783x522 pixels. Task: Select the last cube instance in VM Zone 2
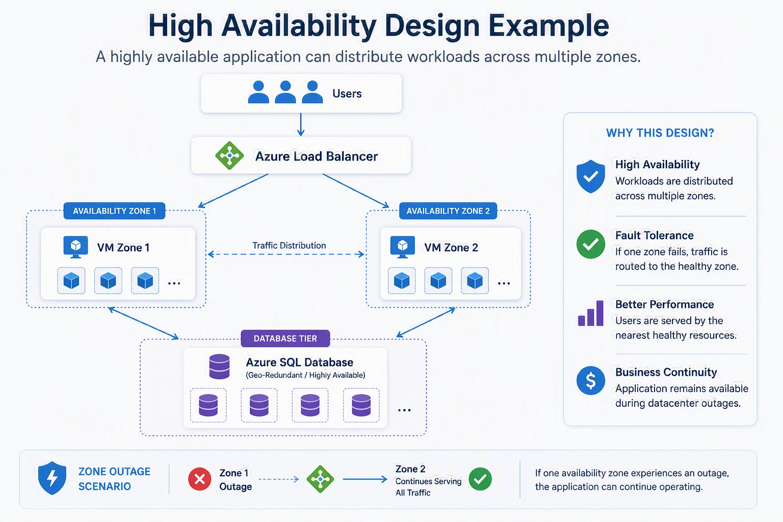(475, 280)
